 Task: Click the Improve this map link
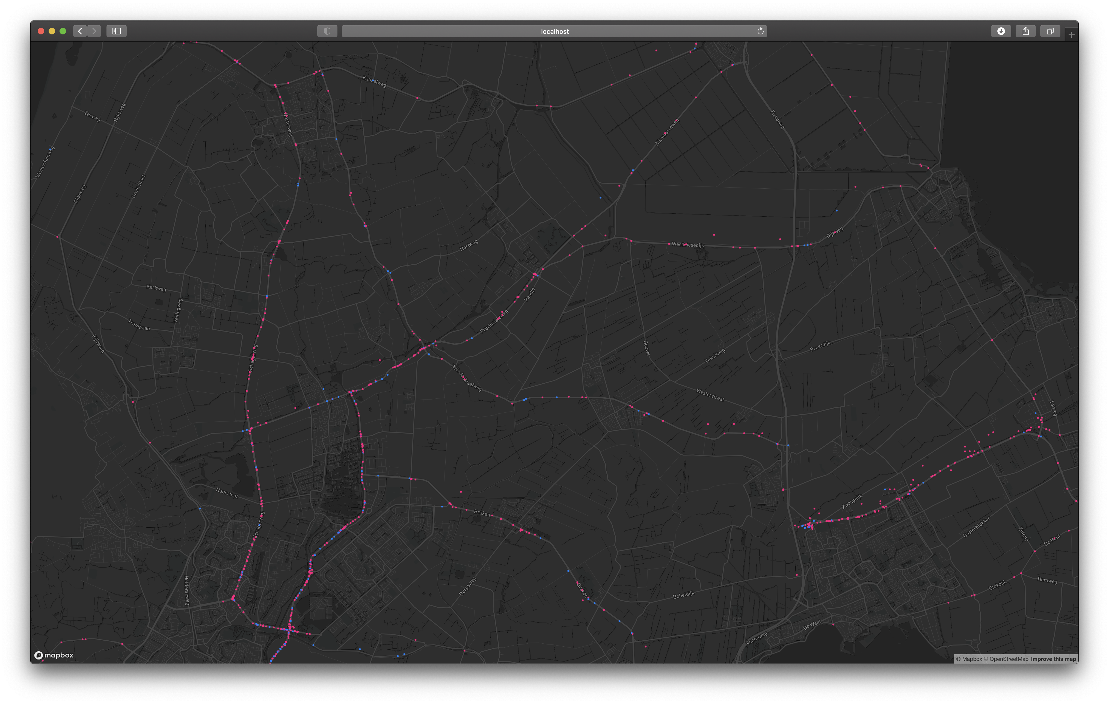tap(1053, 659)
